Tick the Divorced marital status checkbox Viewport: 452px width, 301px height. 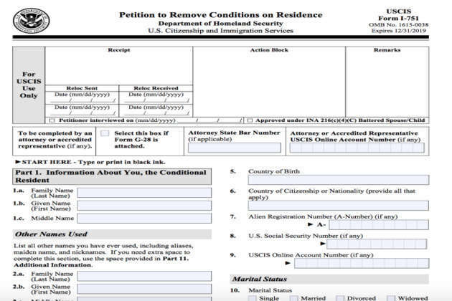(340, 298)
